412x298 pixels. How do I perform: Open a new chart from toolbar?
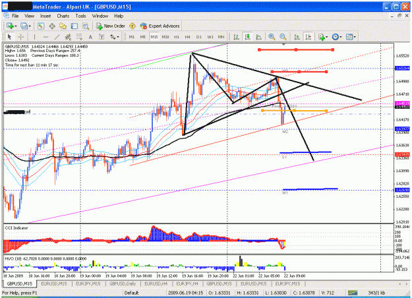pyautogui.click(x=10, y=26)
